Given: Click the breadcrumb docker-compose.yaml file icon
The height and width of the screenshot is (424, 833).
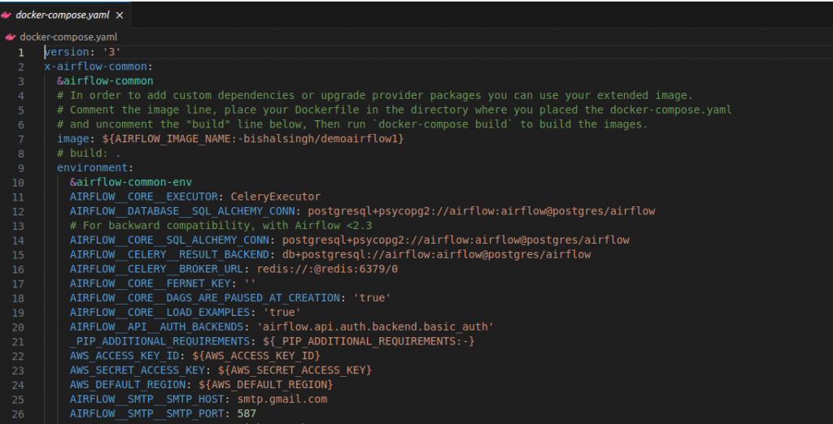Looking at the screenshot, I should point(10,37).
